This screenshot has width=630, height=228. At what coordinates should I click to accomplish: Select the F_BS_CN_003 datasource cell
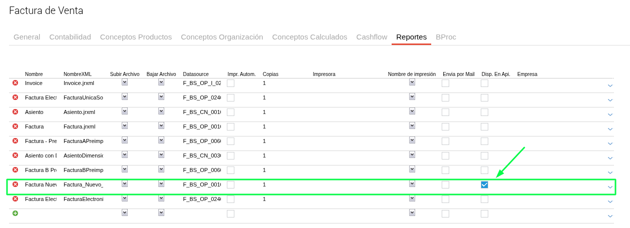click(x=202, y=155)
